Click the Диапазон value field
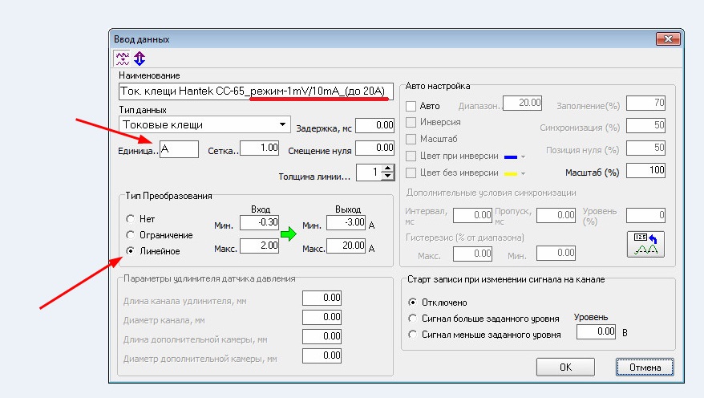Viewport: 704px width, 398px height. pyautogui.click(x=522, y=103)
